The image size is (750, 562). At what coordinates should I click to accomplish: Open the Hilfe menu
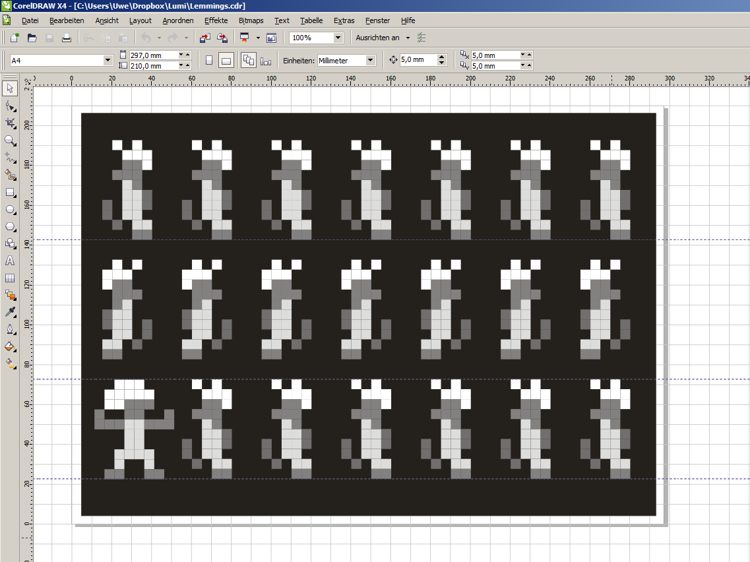[408, 20]
